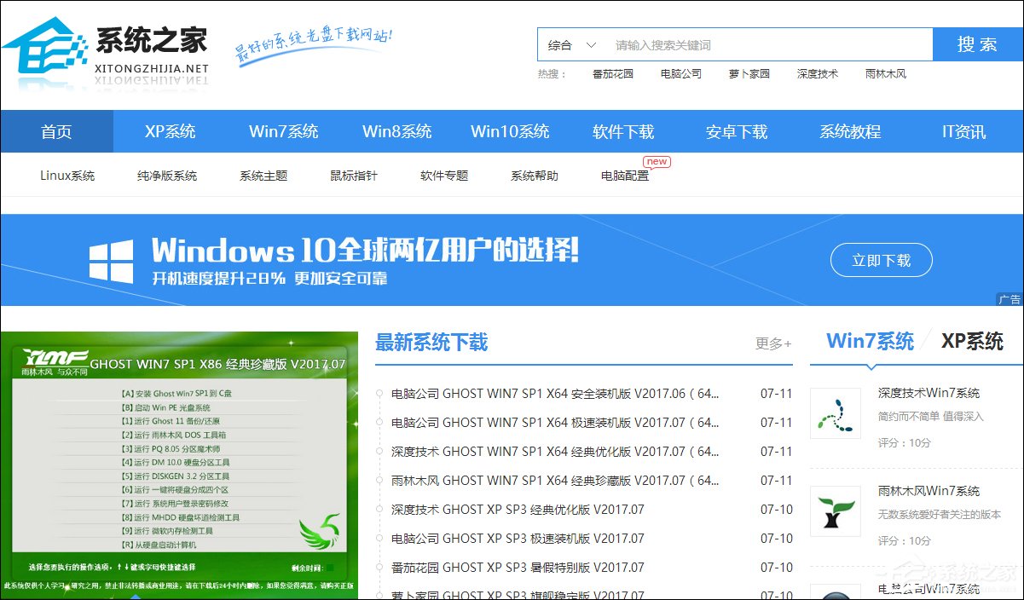Click the 番茄花园 hot search link

tap(614, 74)
